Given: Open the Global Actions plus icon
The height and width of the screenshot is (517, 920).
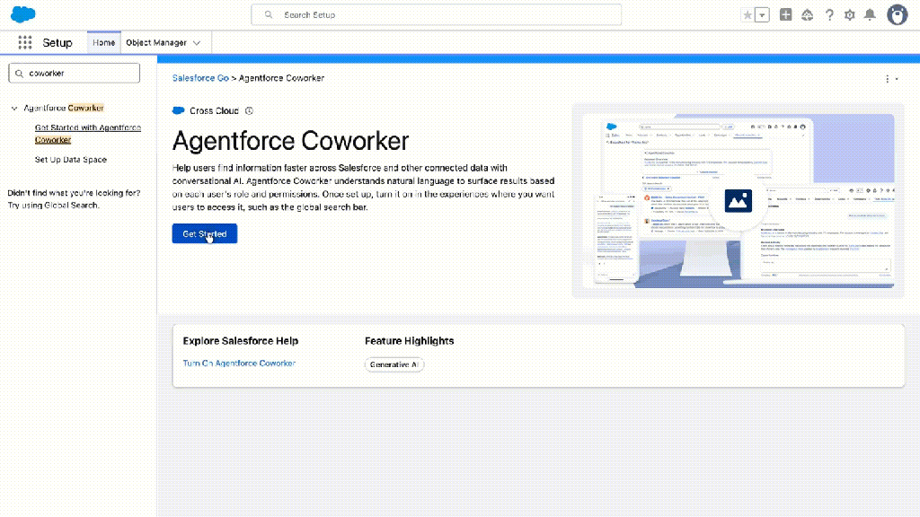Looking at the screenshot, I should [x=785, y=14].
